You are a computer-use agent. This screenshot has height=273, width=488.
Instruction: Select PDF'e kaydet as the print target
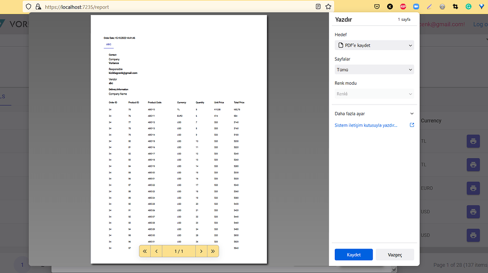374,45
